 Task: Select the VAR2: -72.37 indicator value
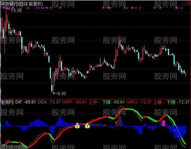point(139,102)
